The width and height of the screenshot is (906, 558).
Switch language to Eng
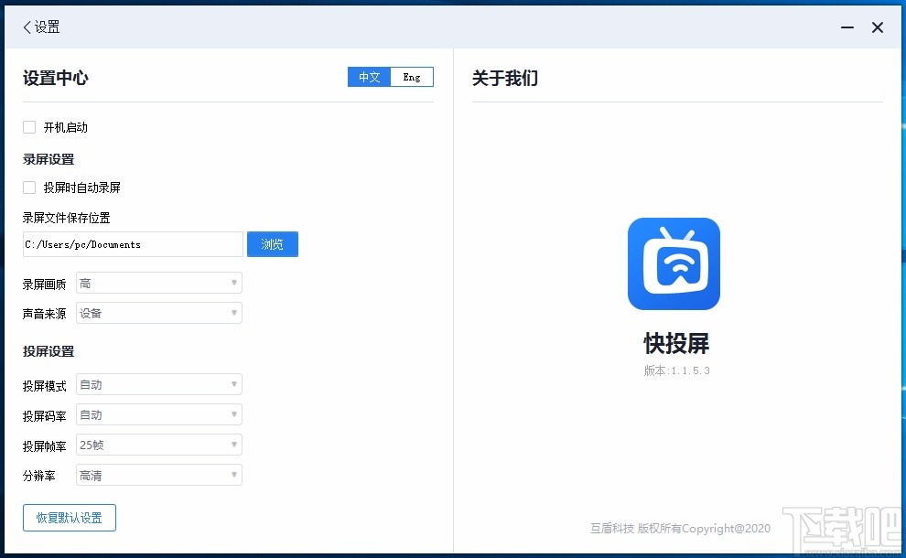click(x=412, y=77)
